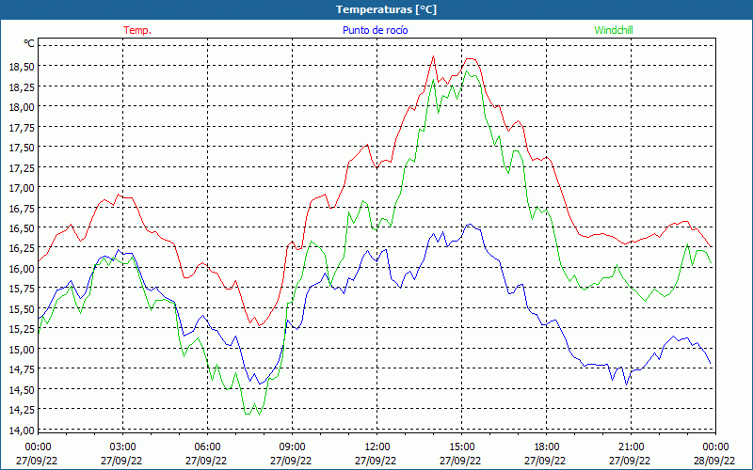Click the red temperature peak near 14:00
The width and height of the screenshot is (753, 470).
tap(434, 56)
